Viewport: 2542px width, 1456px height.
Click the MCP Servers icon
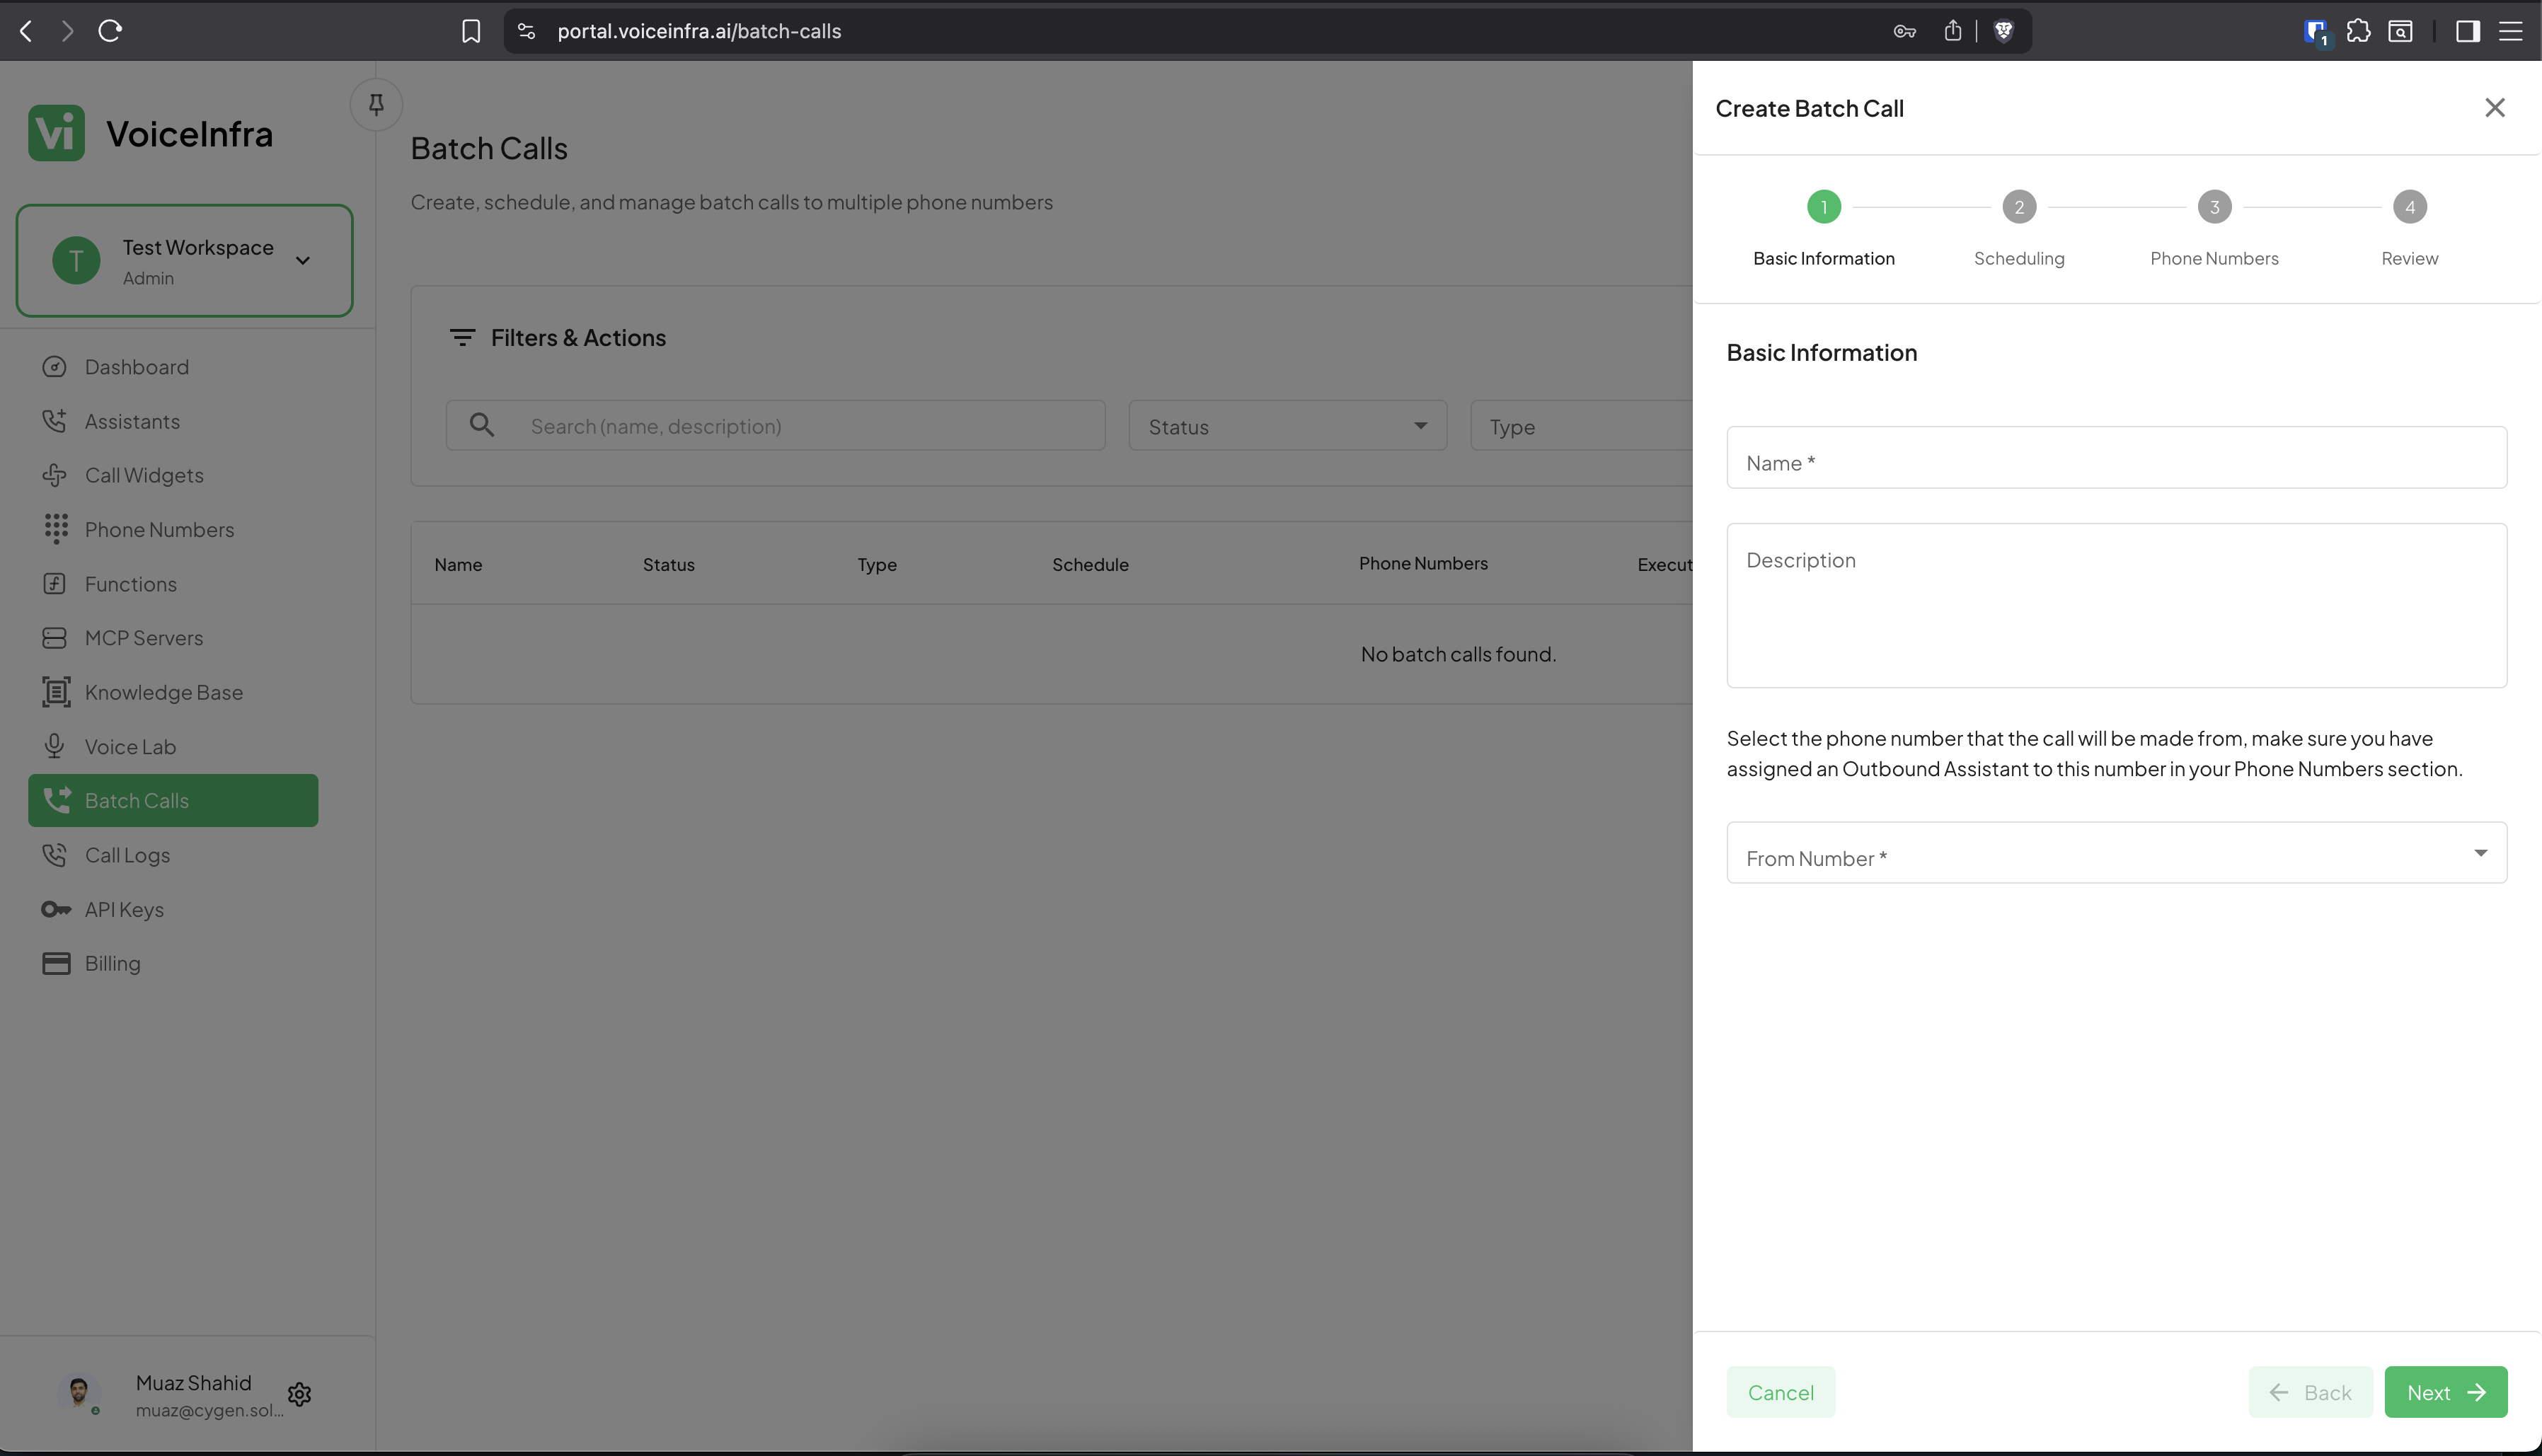tap(55, 638)
